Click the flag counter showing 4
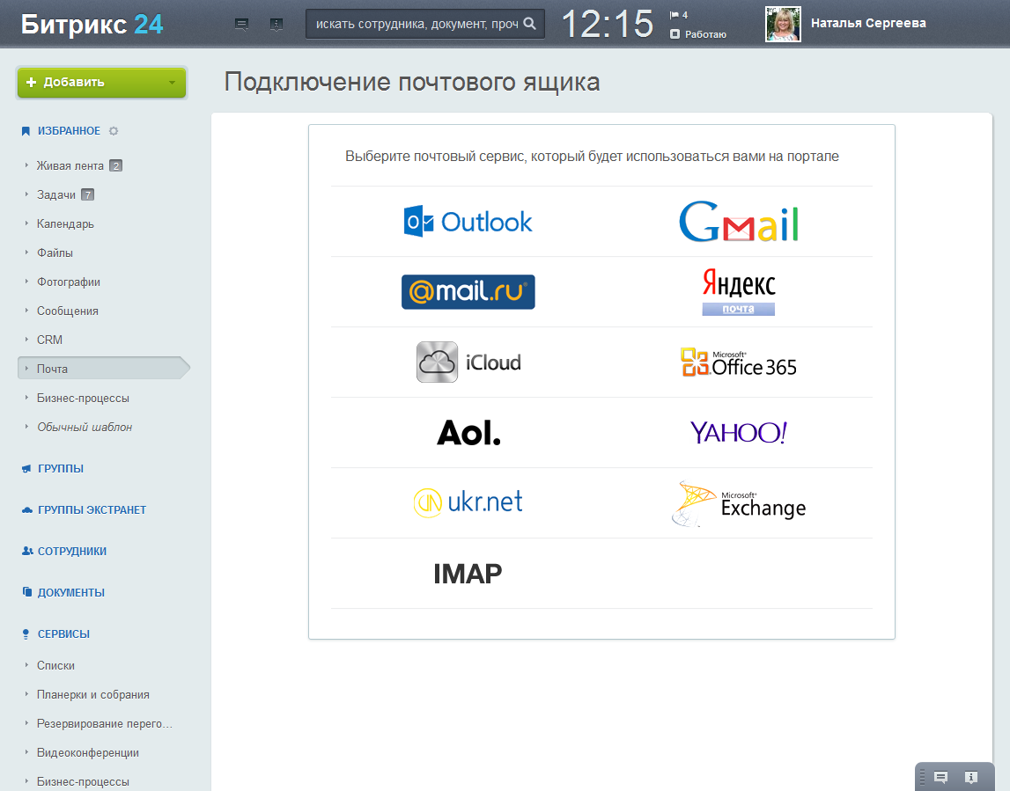Viewport: 1010px width, 791px height. [x=678, y=15]
